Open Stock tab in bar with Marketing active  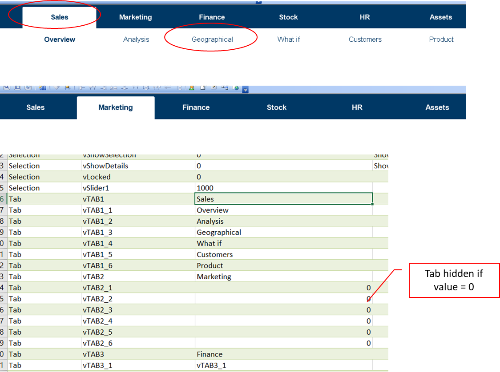(276, 107)
